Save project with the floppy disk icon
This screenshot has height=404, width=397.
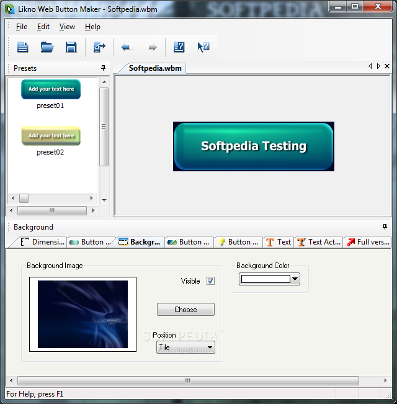(x=71, y=47)
